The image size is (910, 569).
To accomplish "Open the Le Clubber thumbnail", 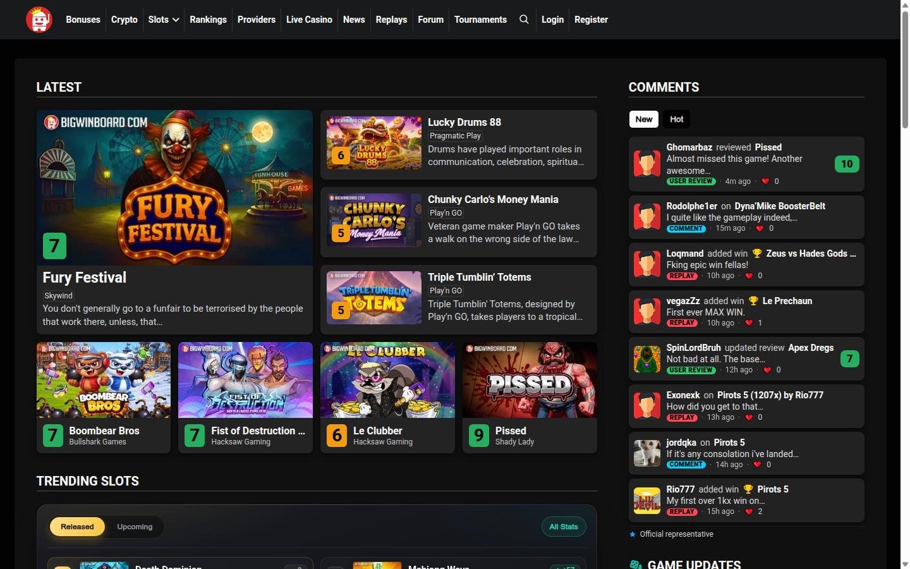I will pos(387,380).
